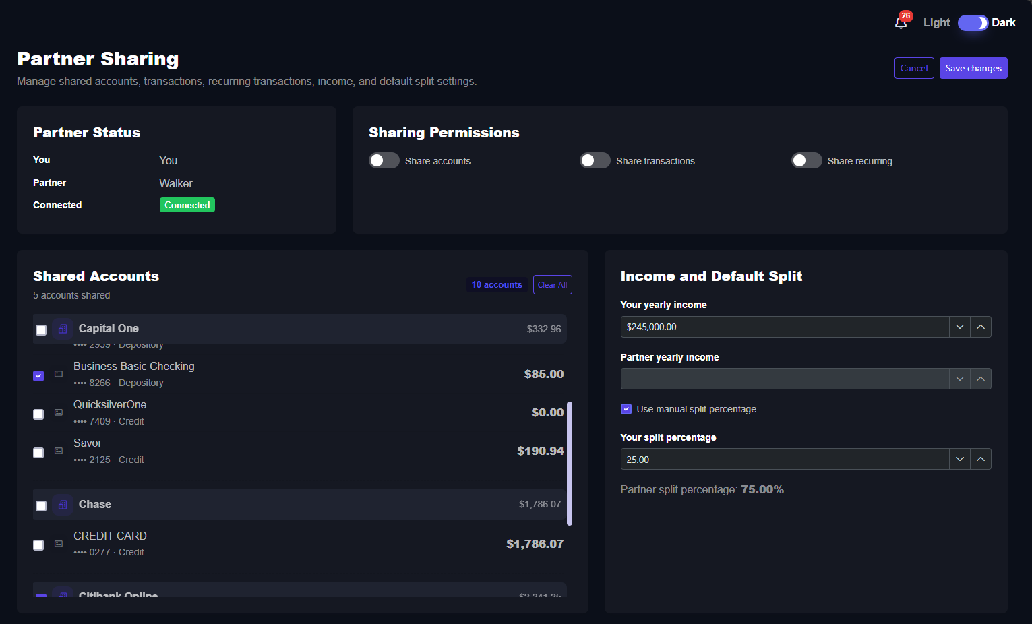The image size is (1032, 624).
Task: Increase partner yearly income with up arrow
Action: pyautogui.click(x=981, y=379)
